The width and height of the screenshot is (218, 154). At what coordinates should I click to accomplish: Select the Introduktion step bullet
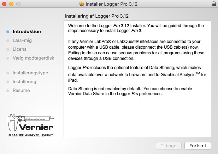[x=8, y=32]
